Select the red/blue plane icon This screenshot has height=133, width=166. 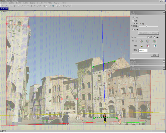[x=148, y=46]
